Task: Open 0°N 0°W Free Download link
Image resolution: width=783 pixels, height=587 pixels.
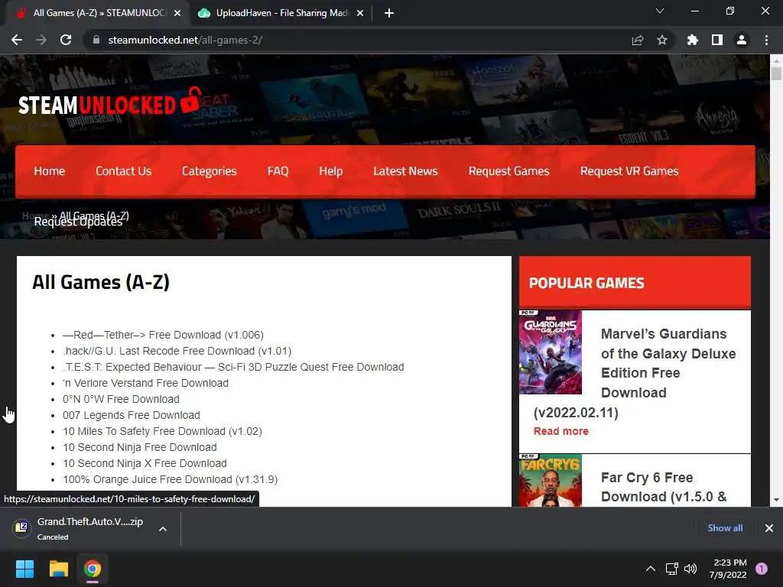Action: 121,399
